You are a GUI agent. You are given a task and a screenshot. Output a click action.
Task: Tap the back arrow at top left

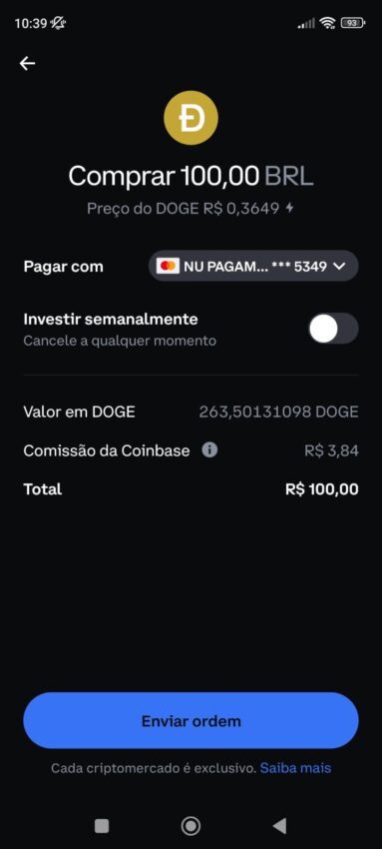coord(28,64)
